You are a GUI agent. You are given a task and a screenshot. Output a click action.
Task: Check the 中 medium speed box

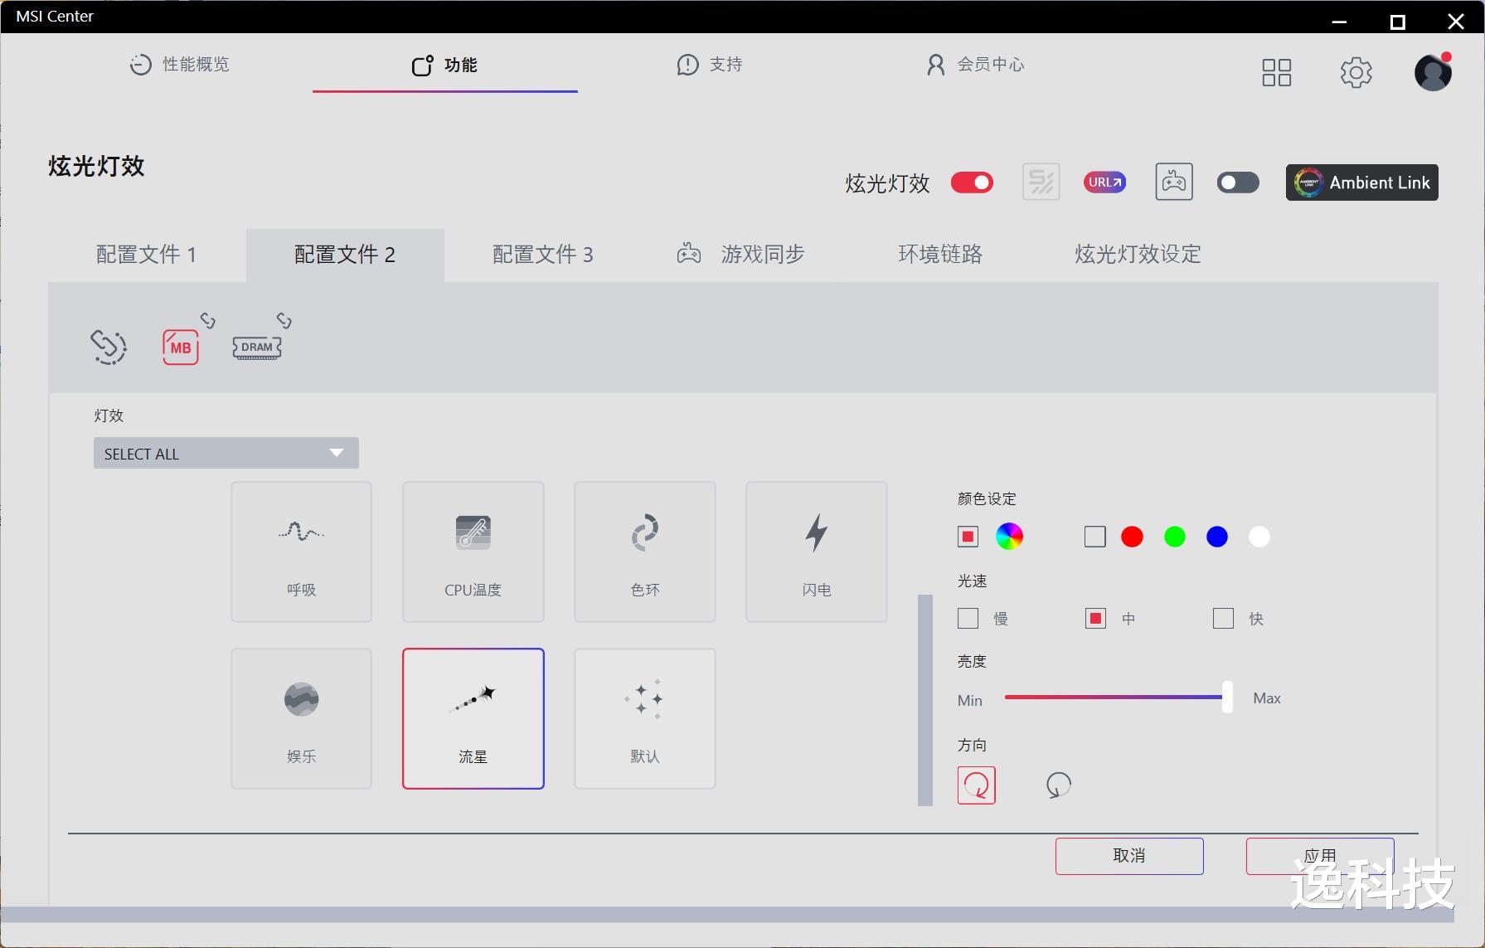click(x=1095, y=619)
